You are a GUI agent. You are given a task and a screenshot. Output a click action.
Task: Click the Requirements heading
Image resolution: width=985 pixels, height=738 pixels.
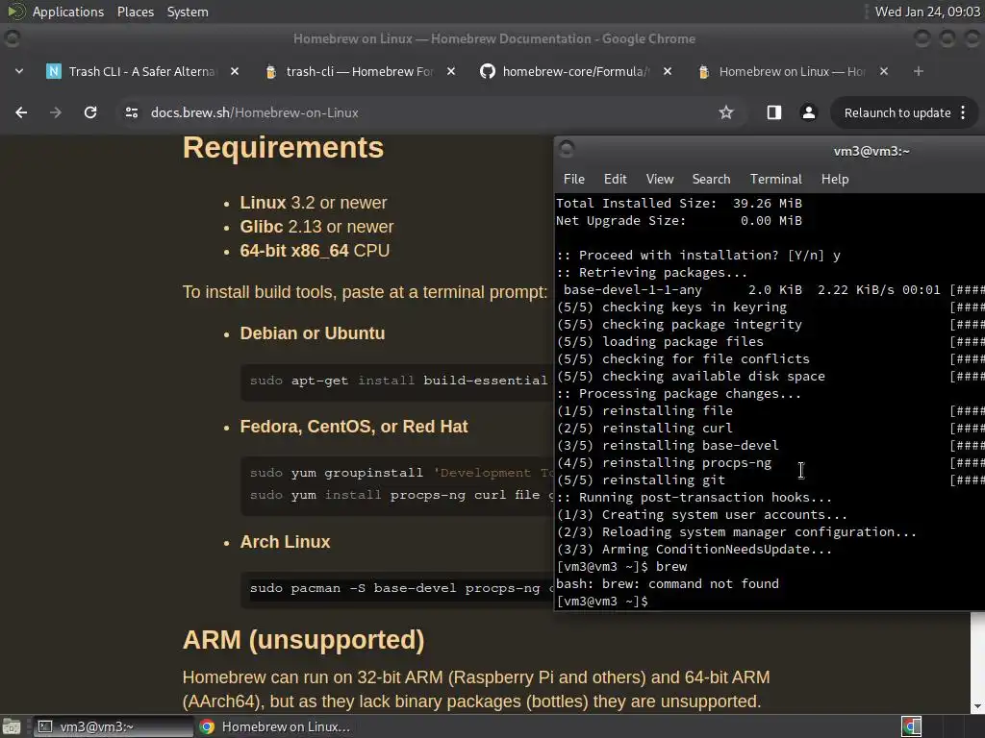284,148
